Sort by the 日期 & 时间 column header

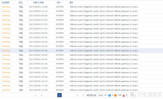click(39, 3)
